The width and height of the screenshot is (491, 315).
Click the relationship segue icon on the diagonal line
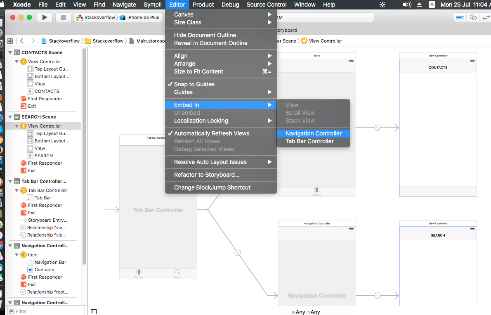point(238,253)
